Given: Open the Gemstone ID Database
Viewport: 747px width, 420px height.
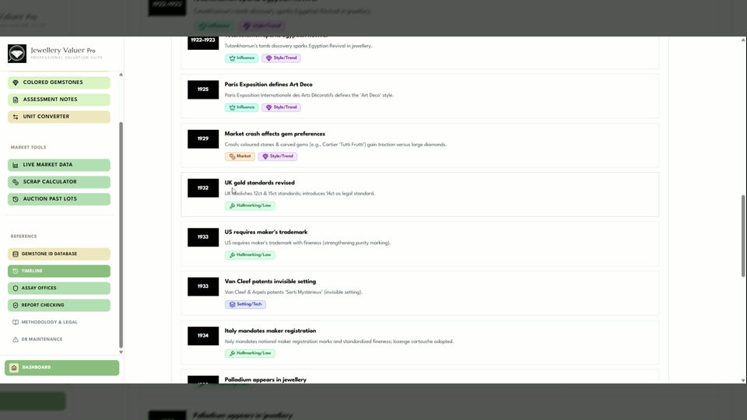Looking at the screenshot, I should 59,254.
